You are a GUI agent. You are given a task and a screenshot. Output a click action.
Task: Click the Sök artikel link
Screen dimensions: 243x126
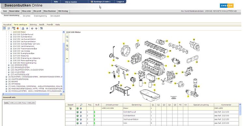coord(26,16)
